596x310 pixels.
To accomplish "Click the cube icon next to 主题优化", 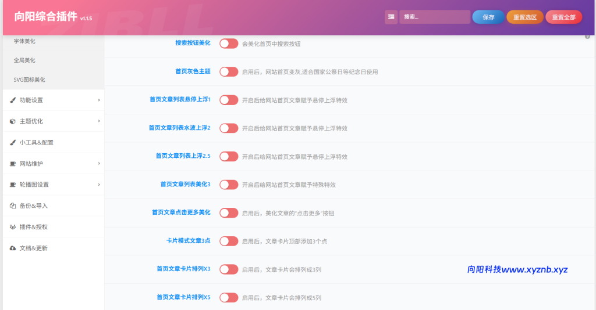I will (13, 121).
